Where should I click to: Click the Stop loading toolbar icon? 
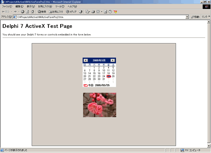tap(23, 12)
